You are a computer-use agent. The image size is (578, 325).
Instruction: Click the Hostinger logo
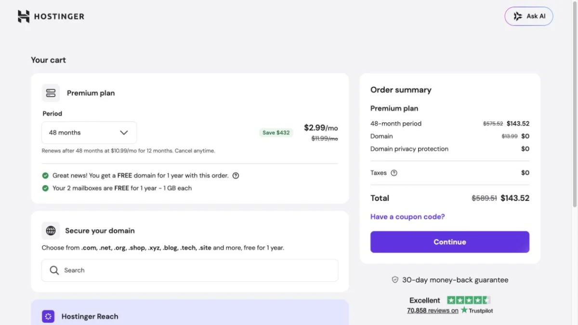pyautogui.click(x=51, y=16)
